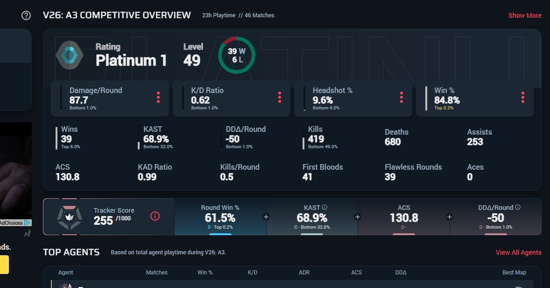Screen dimensions: 550x288
Task: Click plus icon between ACS and DDΔ/Round
Action: tap(449, 217)
